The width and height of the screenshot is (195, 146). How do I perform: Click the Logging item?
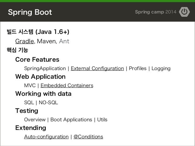point(161,68)
